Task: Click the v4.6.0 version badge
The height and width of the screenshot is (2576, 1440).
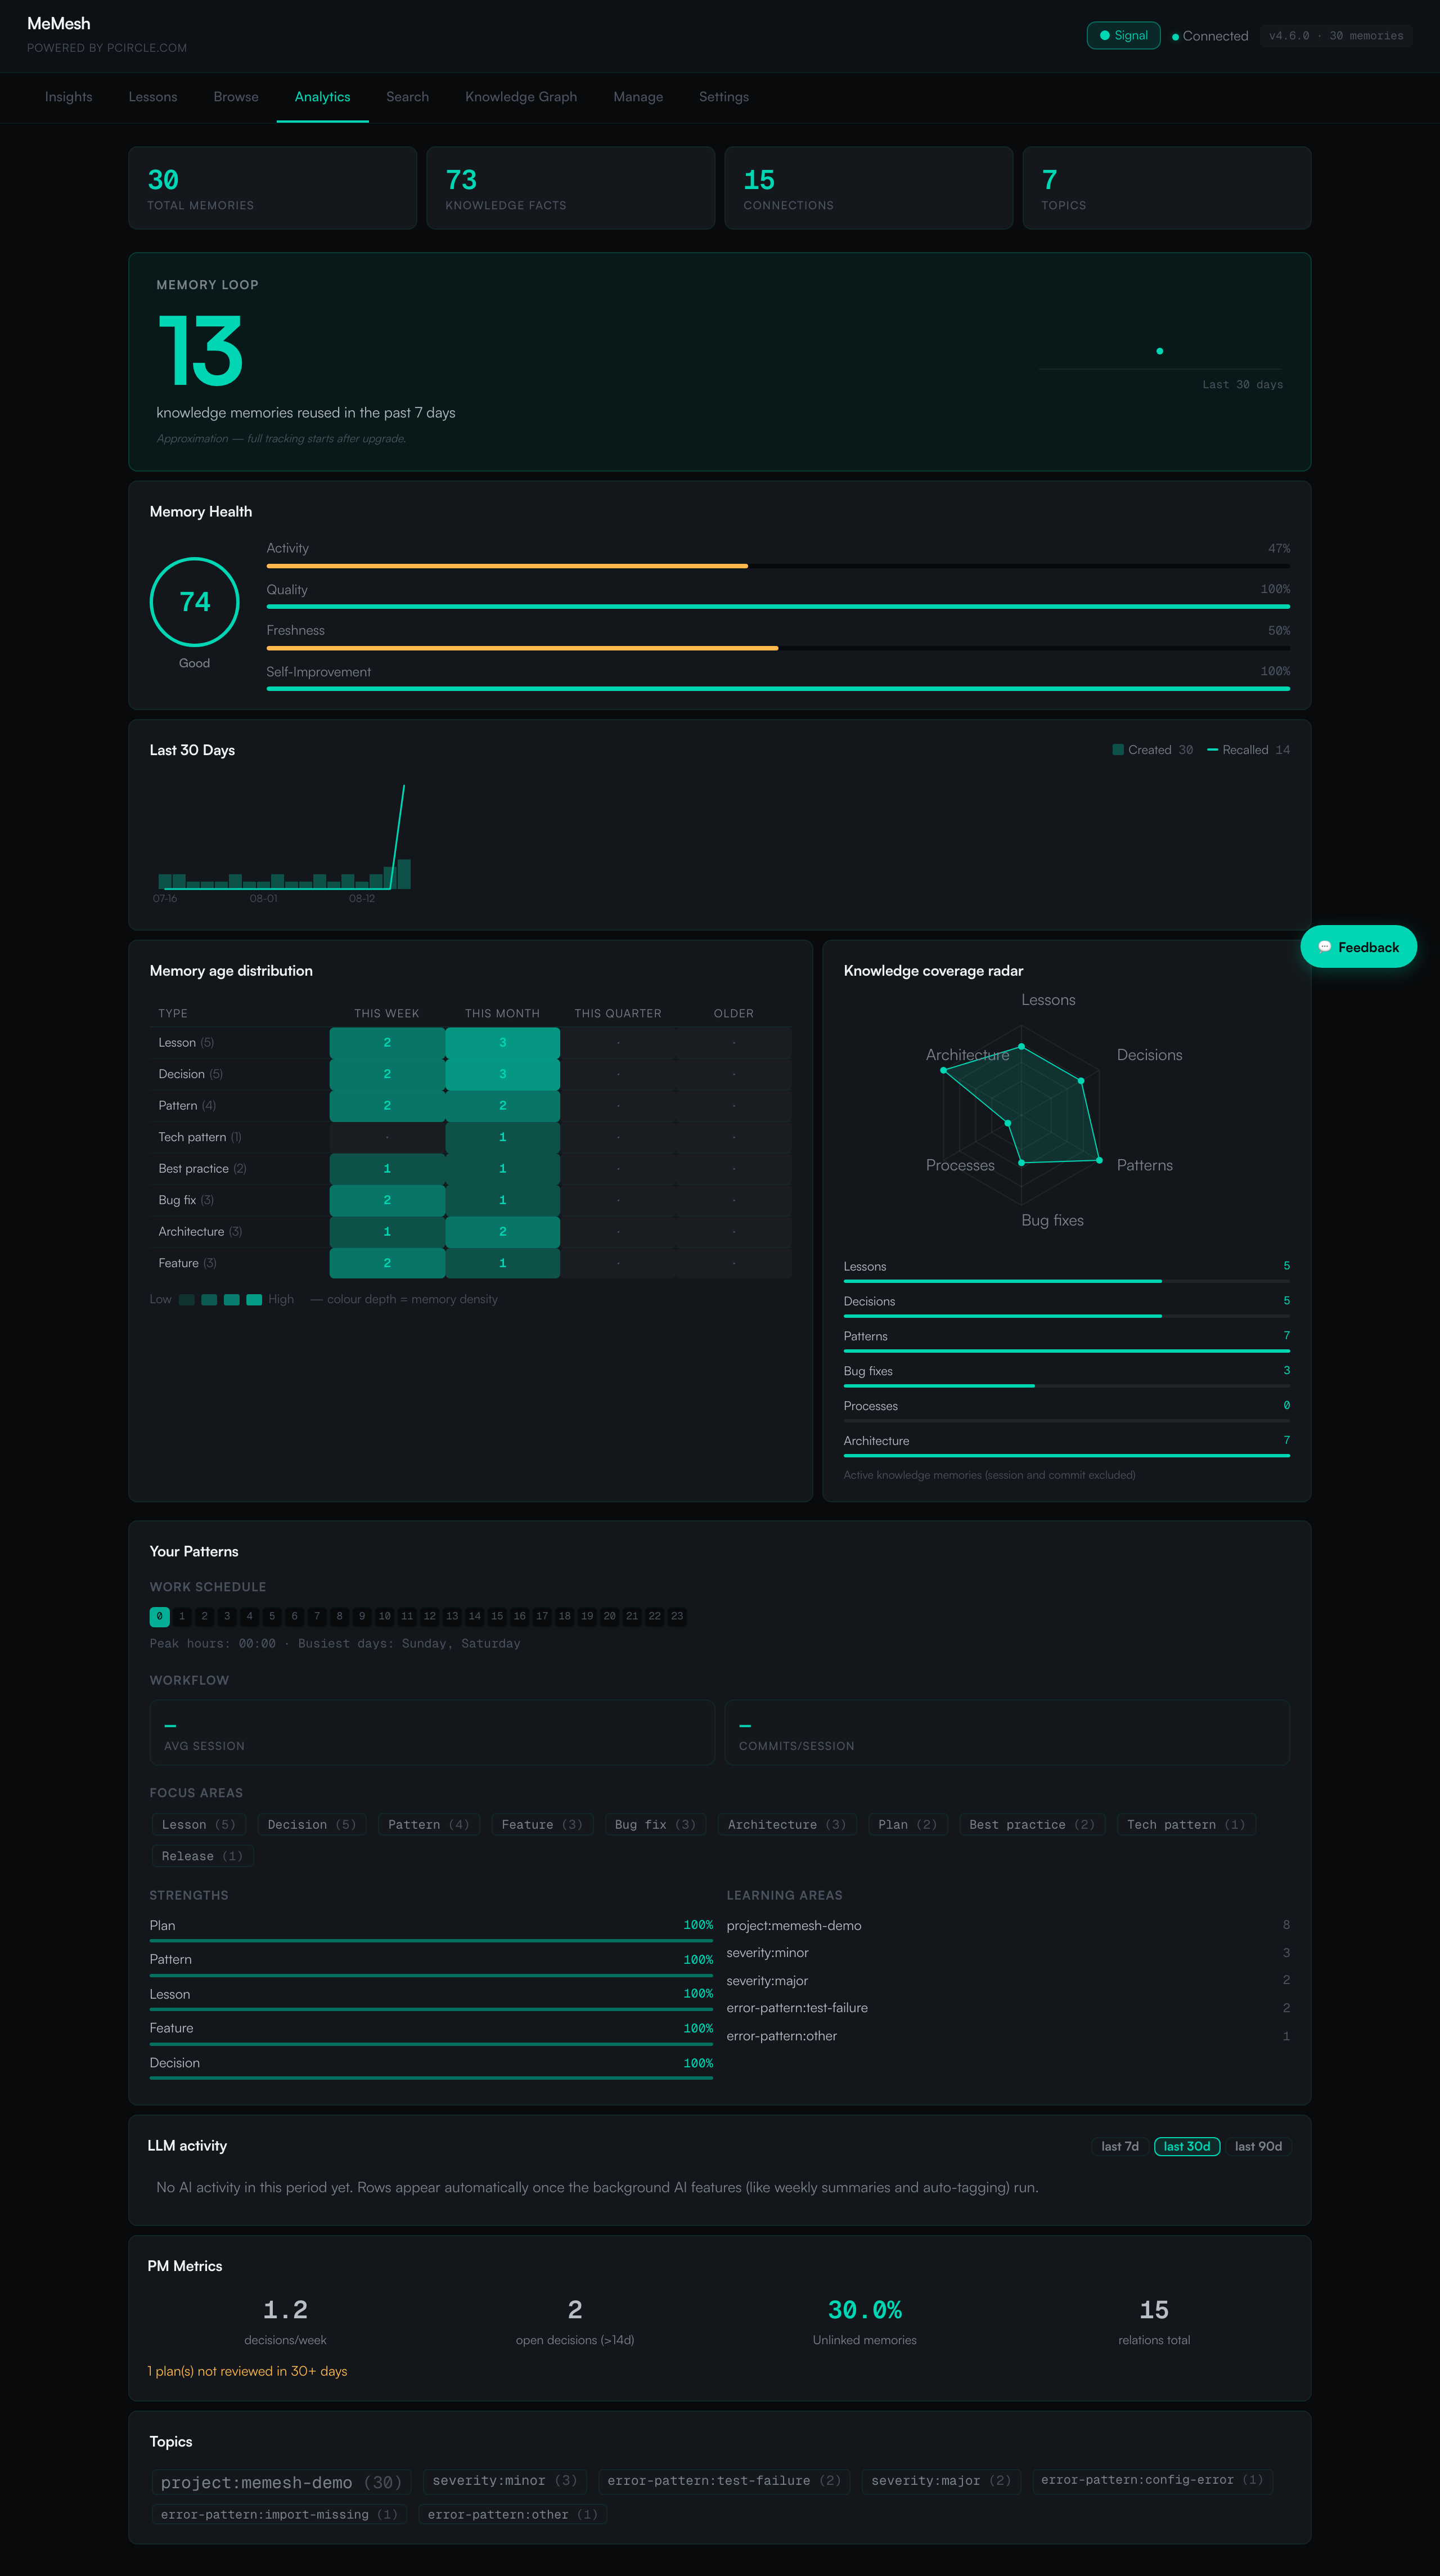Action: 1336,36
